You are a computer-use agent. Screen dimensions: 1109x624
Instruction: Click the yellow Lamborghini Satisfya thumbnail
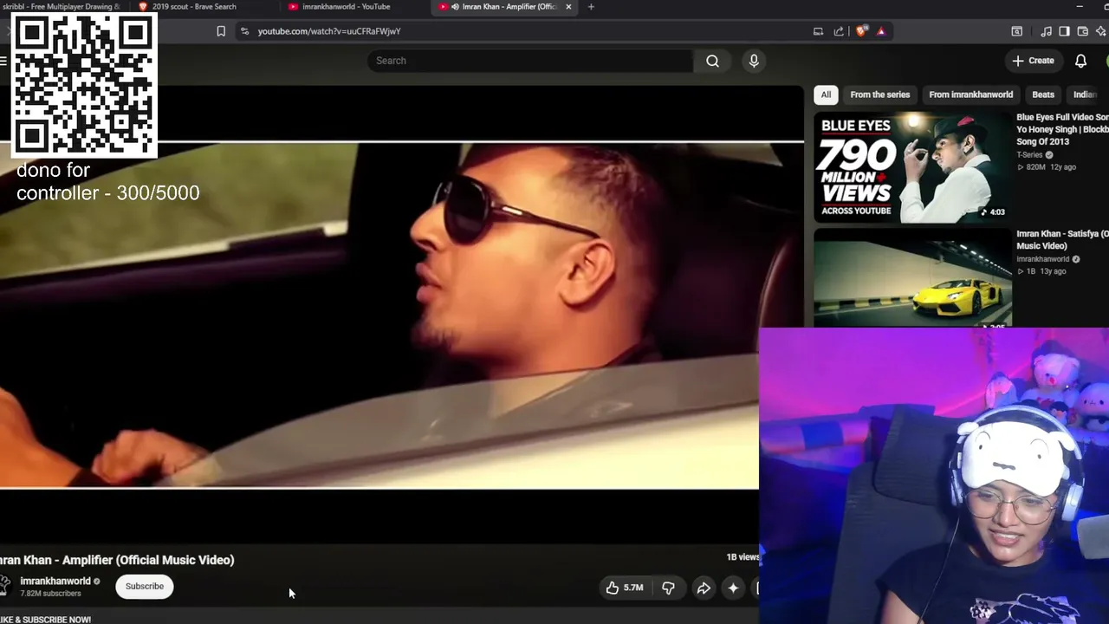(912, 277)
